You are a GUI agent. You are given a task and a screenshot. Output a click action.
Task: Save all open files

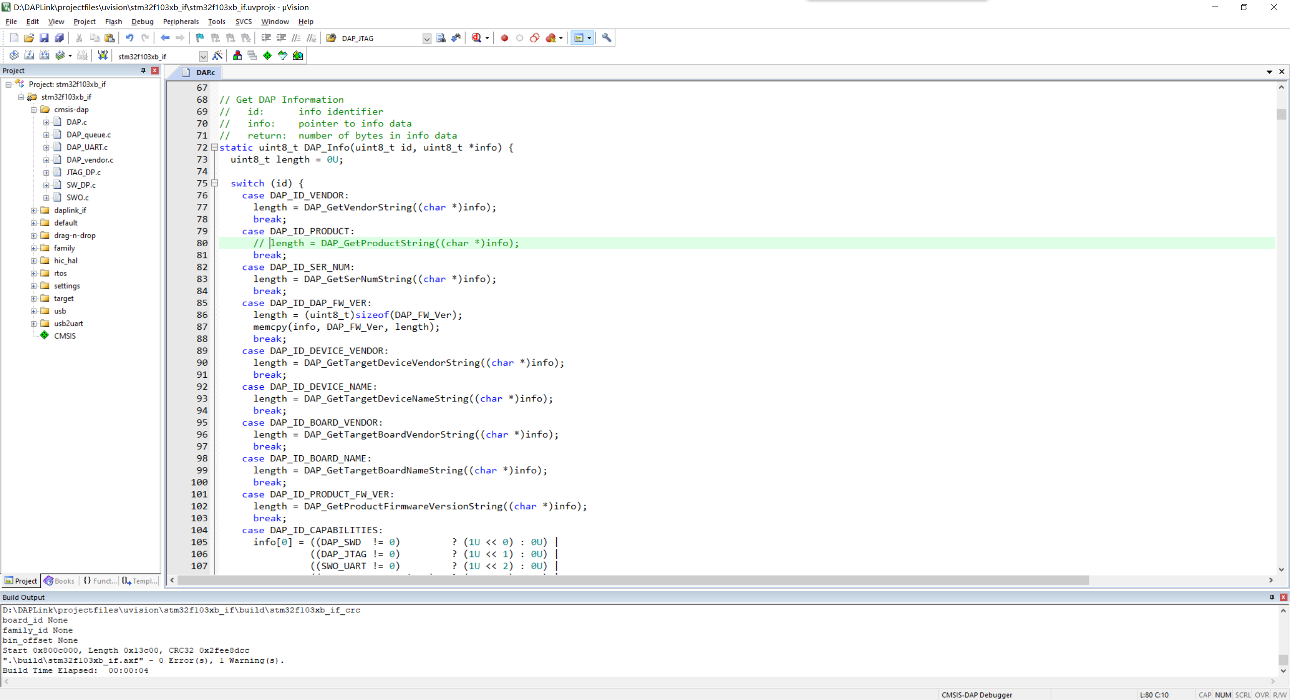pos(59,38)
